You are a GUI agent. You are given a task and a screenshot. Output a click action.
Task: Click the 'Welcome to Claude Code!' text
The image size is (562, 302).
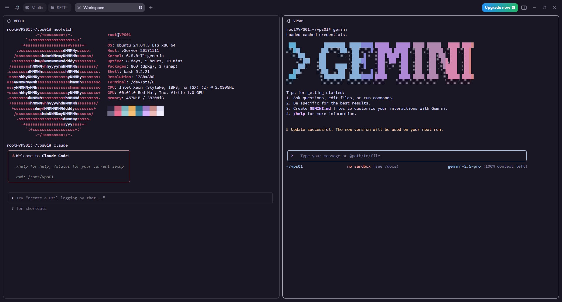pyautogui.click(x=43, y=156)
